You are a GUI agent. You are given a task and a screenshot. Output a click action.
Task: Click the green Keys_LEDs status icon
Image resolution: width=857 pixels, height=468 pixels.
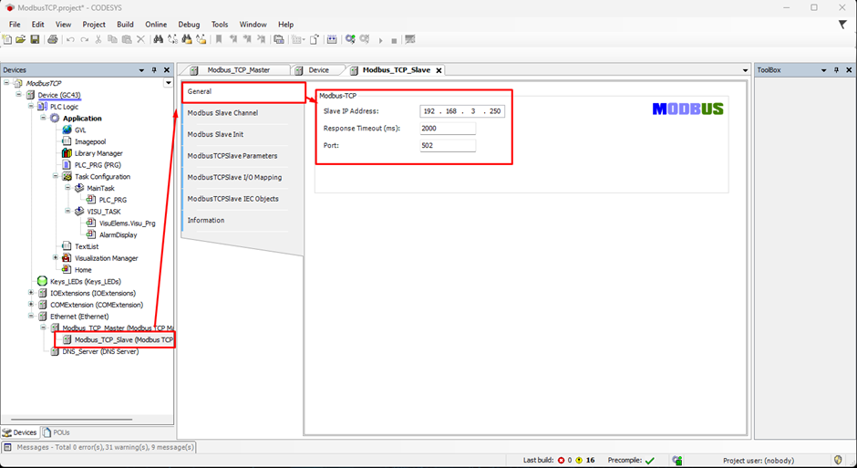[x=42, y=282]
